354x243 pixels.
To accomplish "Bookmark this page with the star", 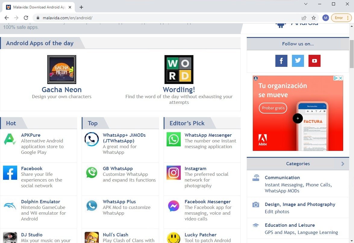I will click(x=314, y=18).
